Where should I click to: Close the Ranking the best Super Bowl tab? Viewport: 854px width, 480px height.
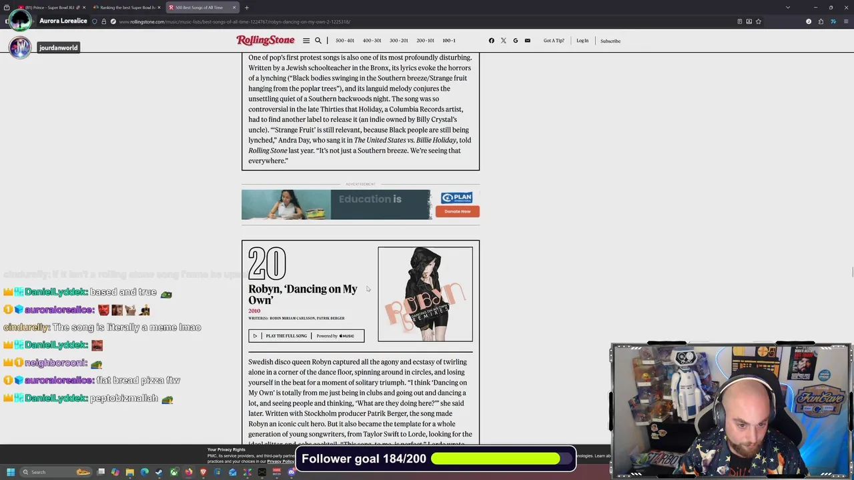pos(159,7)
